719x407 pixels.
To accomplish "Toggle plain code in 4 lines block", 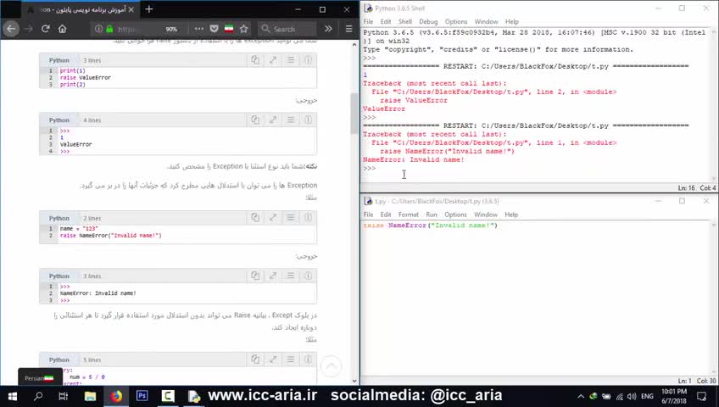I will [291, 120].
